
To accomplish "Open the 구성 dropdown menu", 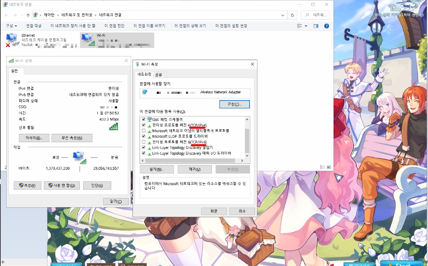I will coord(11,26).
